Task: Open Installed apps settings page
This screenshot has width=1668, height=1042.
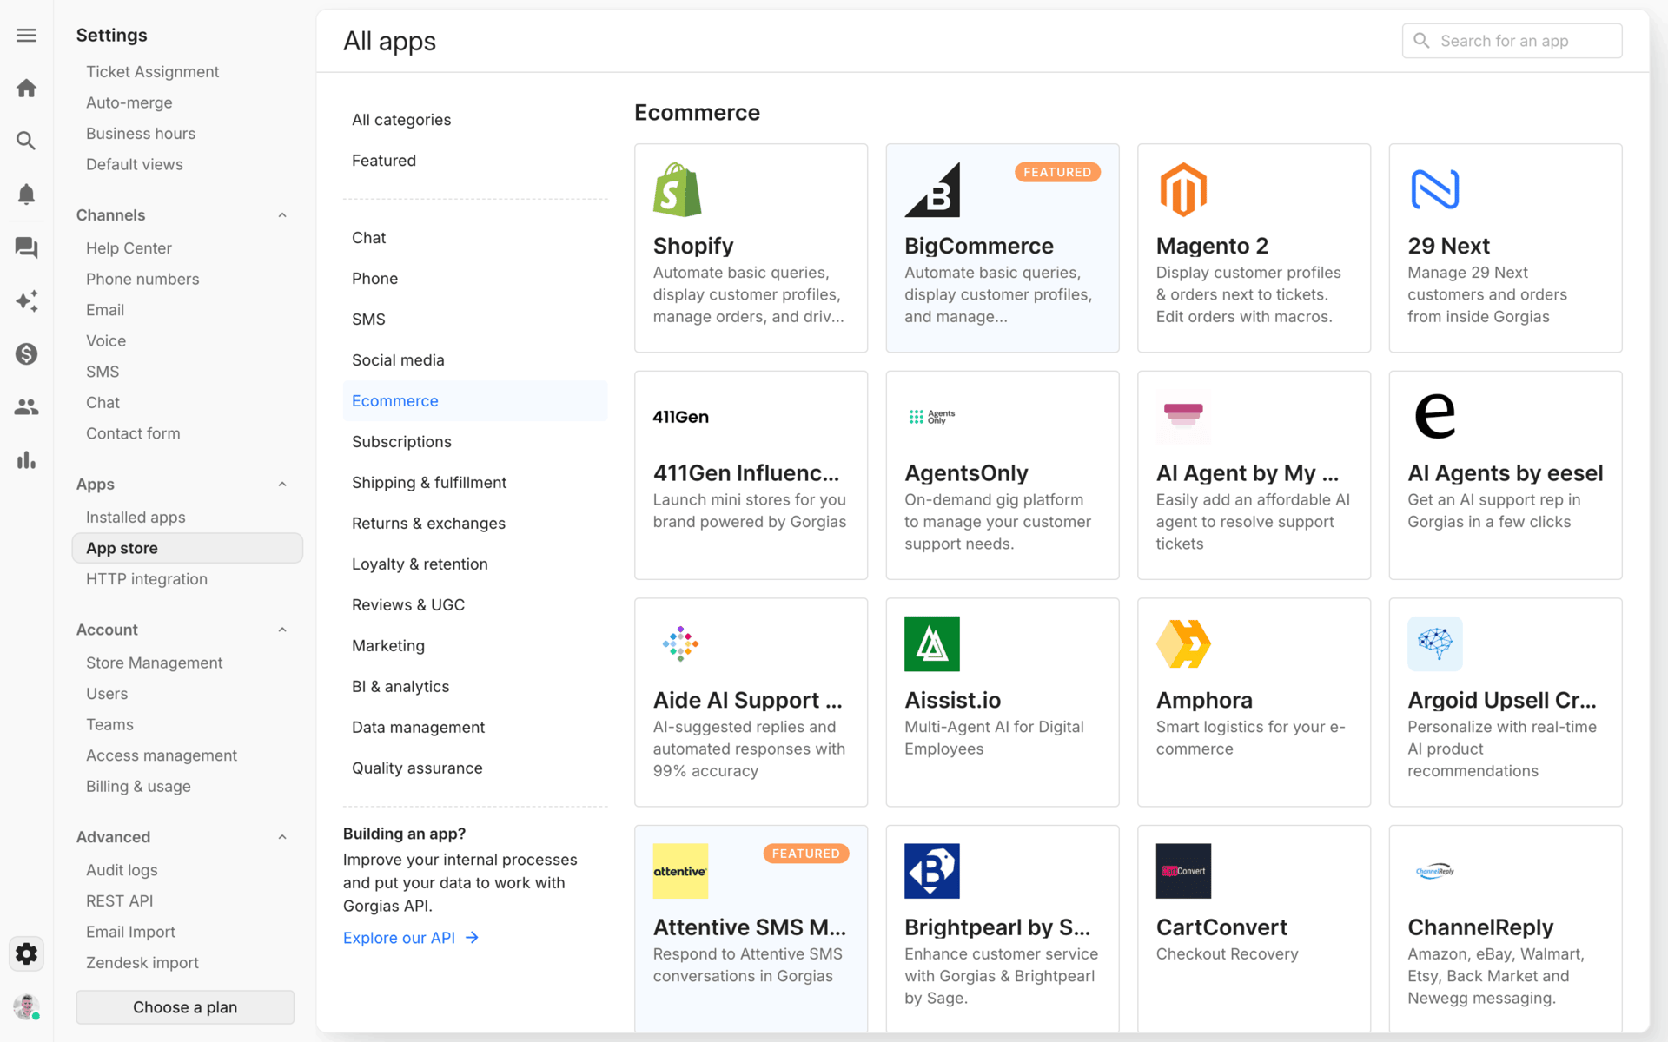Action: 187,518
